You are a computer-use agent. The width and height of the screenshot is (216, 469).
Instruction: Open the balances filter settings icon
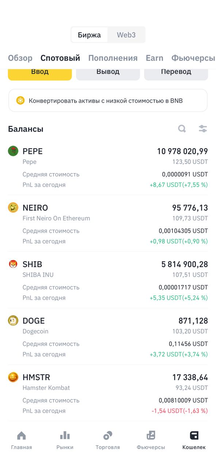pos(203,129)
